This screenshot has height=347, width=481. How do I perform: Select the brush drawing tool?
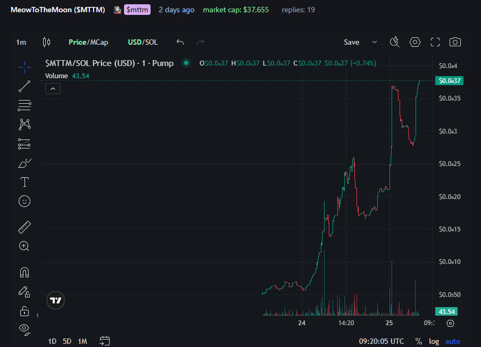click(x=24, y=163)
